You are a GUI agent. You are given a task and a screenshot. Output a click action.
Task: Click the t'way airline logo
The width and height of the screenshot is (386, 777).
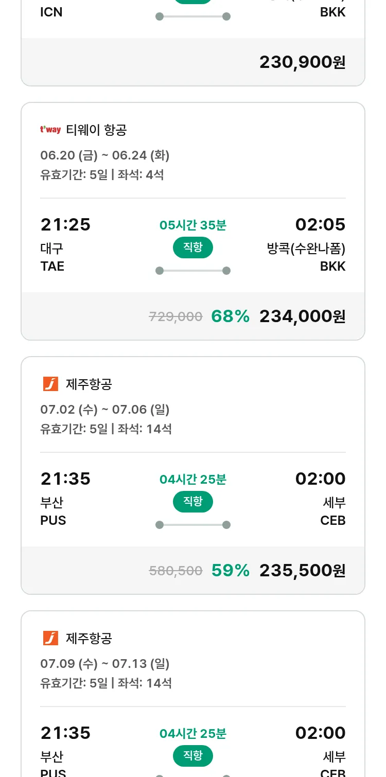pos(50,130)
